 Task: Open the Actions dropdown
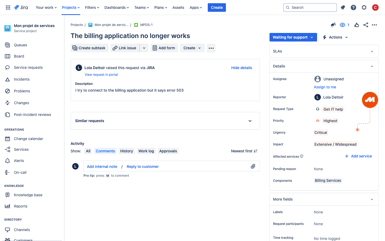tap(335, 37)
